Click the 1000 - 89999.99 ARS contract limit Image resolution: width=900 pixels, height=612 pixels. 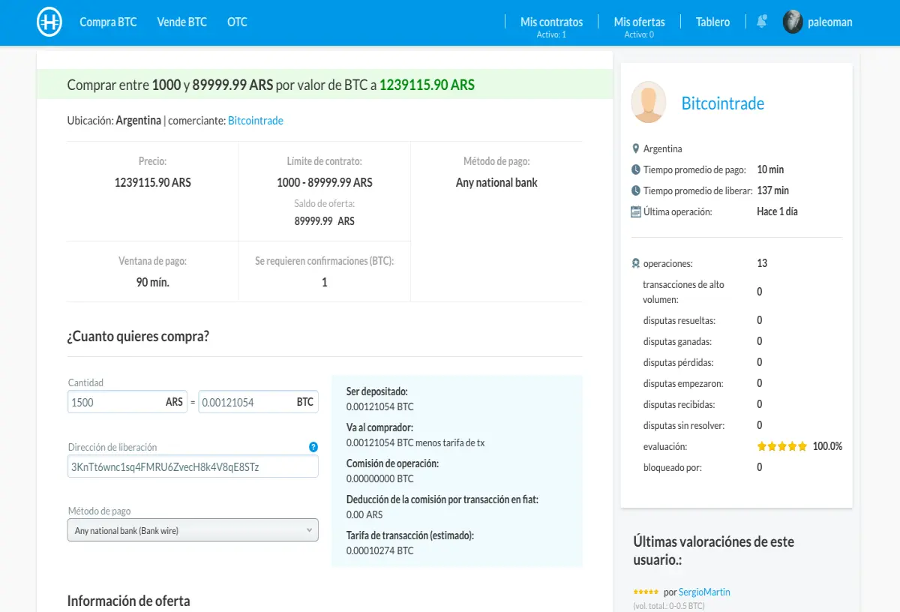click(325, 182)
